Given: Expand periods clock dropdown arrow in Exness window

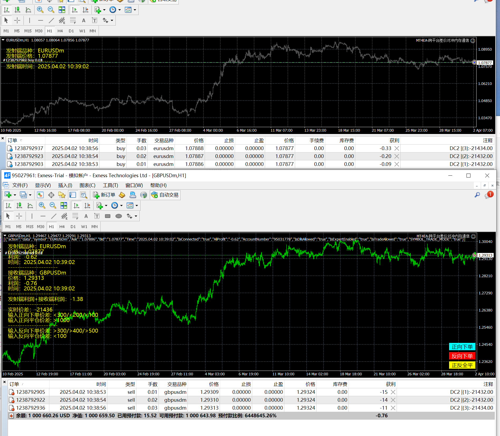Looking at the screenshot, I should (x=121, y=205).
